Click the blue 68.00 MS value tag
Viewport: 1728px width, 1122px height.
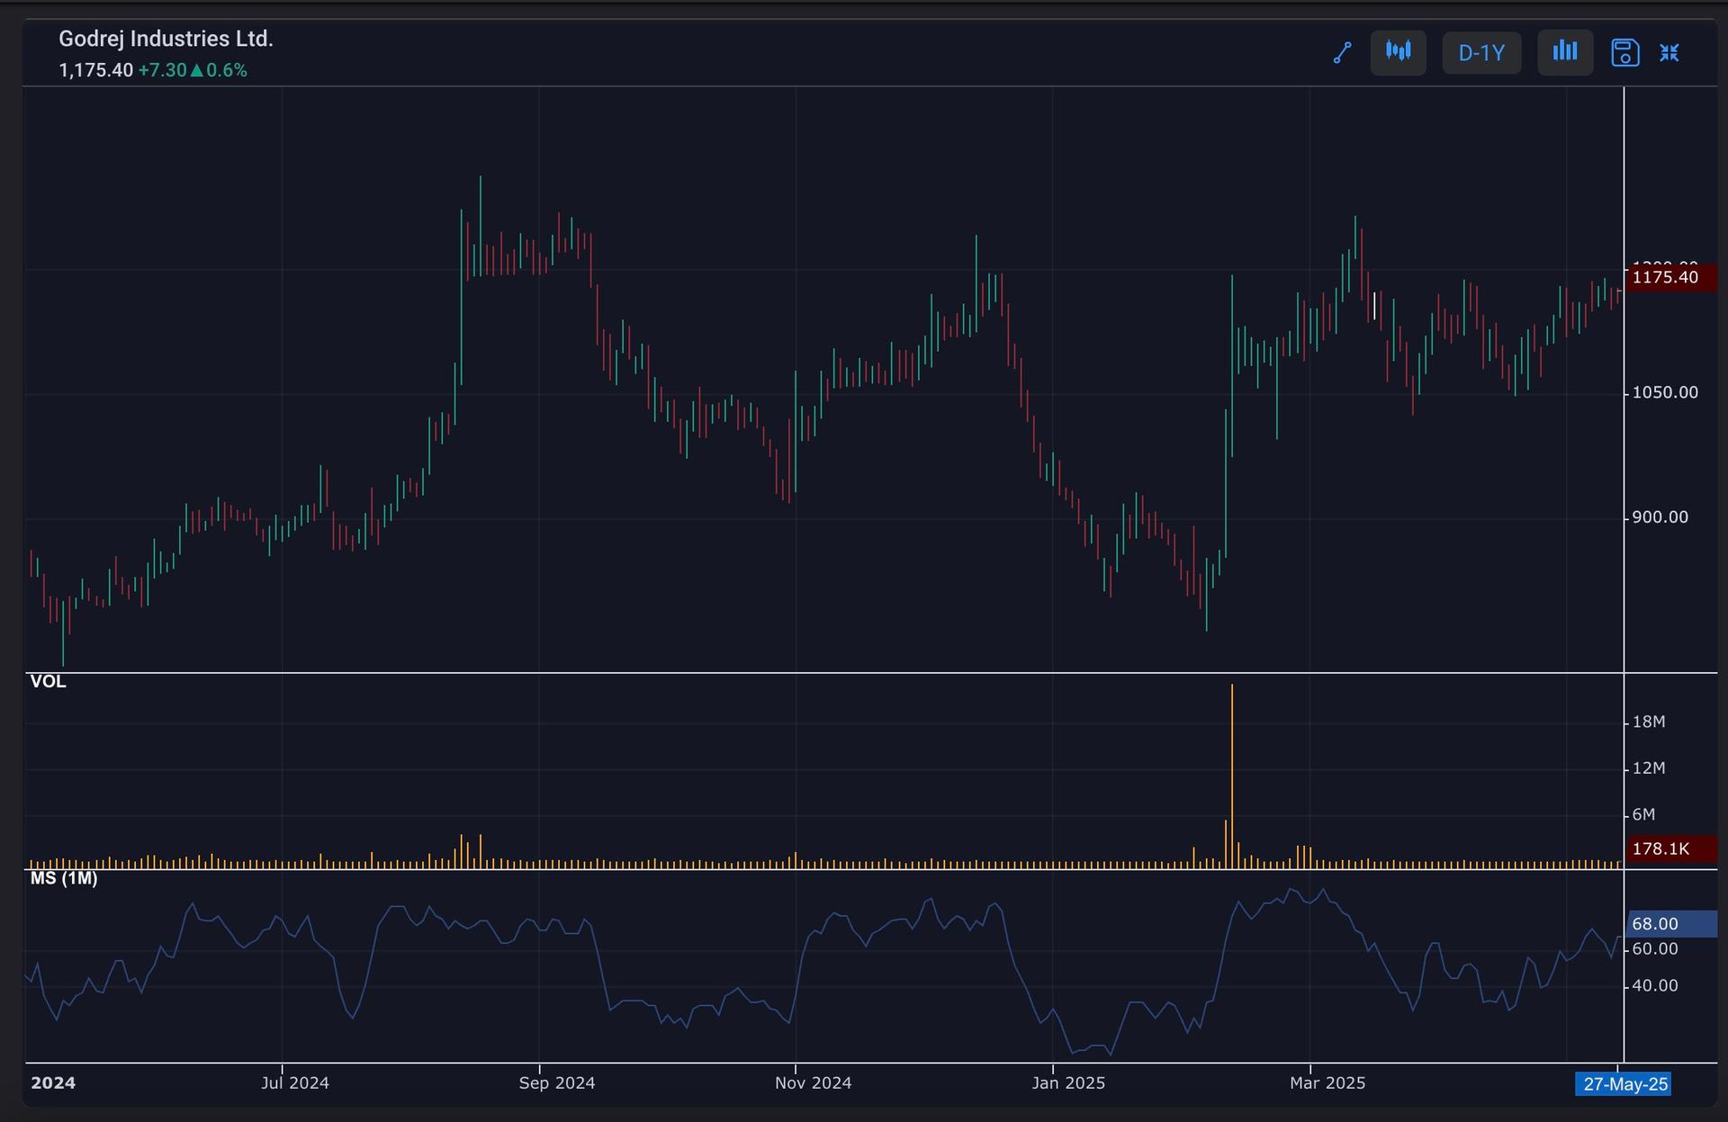pyautogui.click(x=1671, y=924)
